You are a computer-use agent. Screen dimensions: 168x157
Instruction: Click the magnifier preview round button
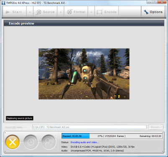coord(49,142)
